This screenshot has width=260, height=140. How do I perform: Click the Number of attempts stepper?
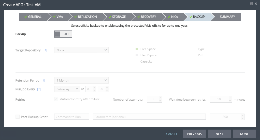pyautogui.click(x=154, y=99)
